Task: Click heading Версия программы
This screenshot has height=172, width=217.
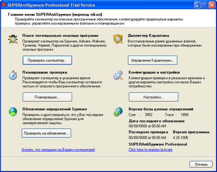Action: click(191, 132)
